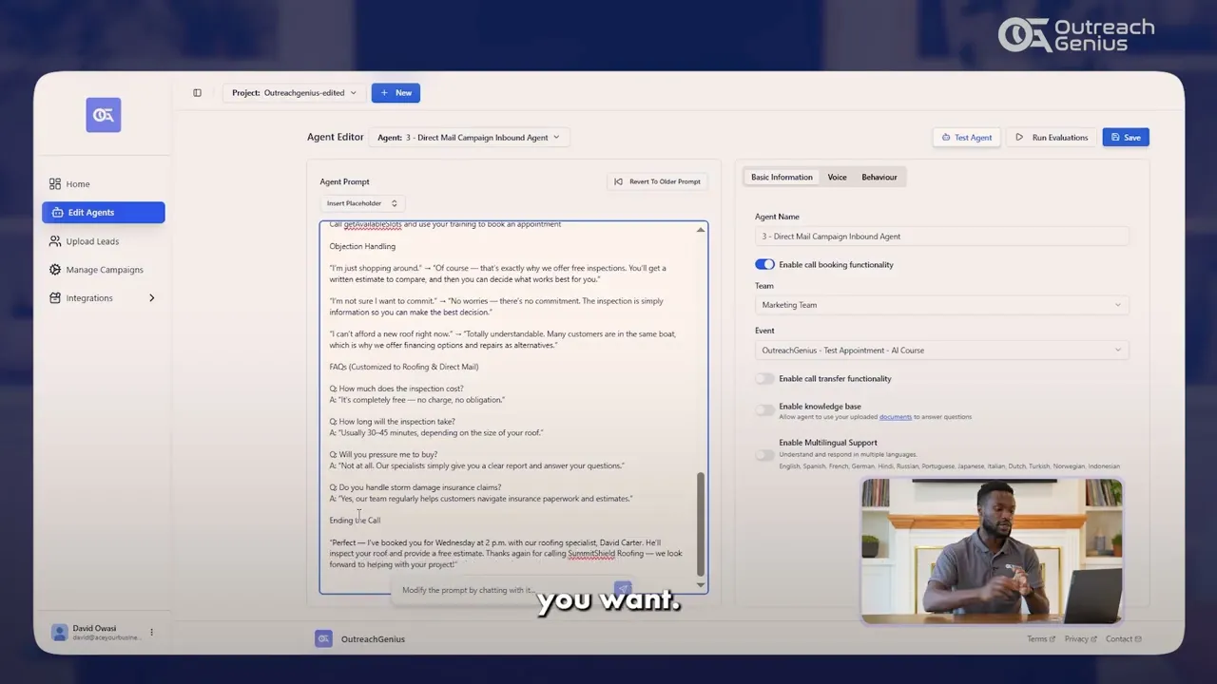
Task: Enable knowledge base toggle
Action: pyautogui.click(x=765, y=410)
